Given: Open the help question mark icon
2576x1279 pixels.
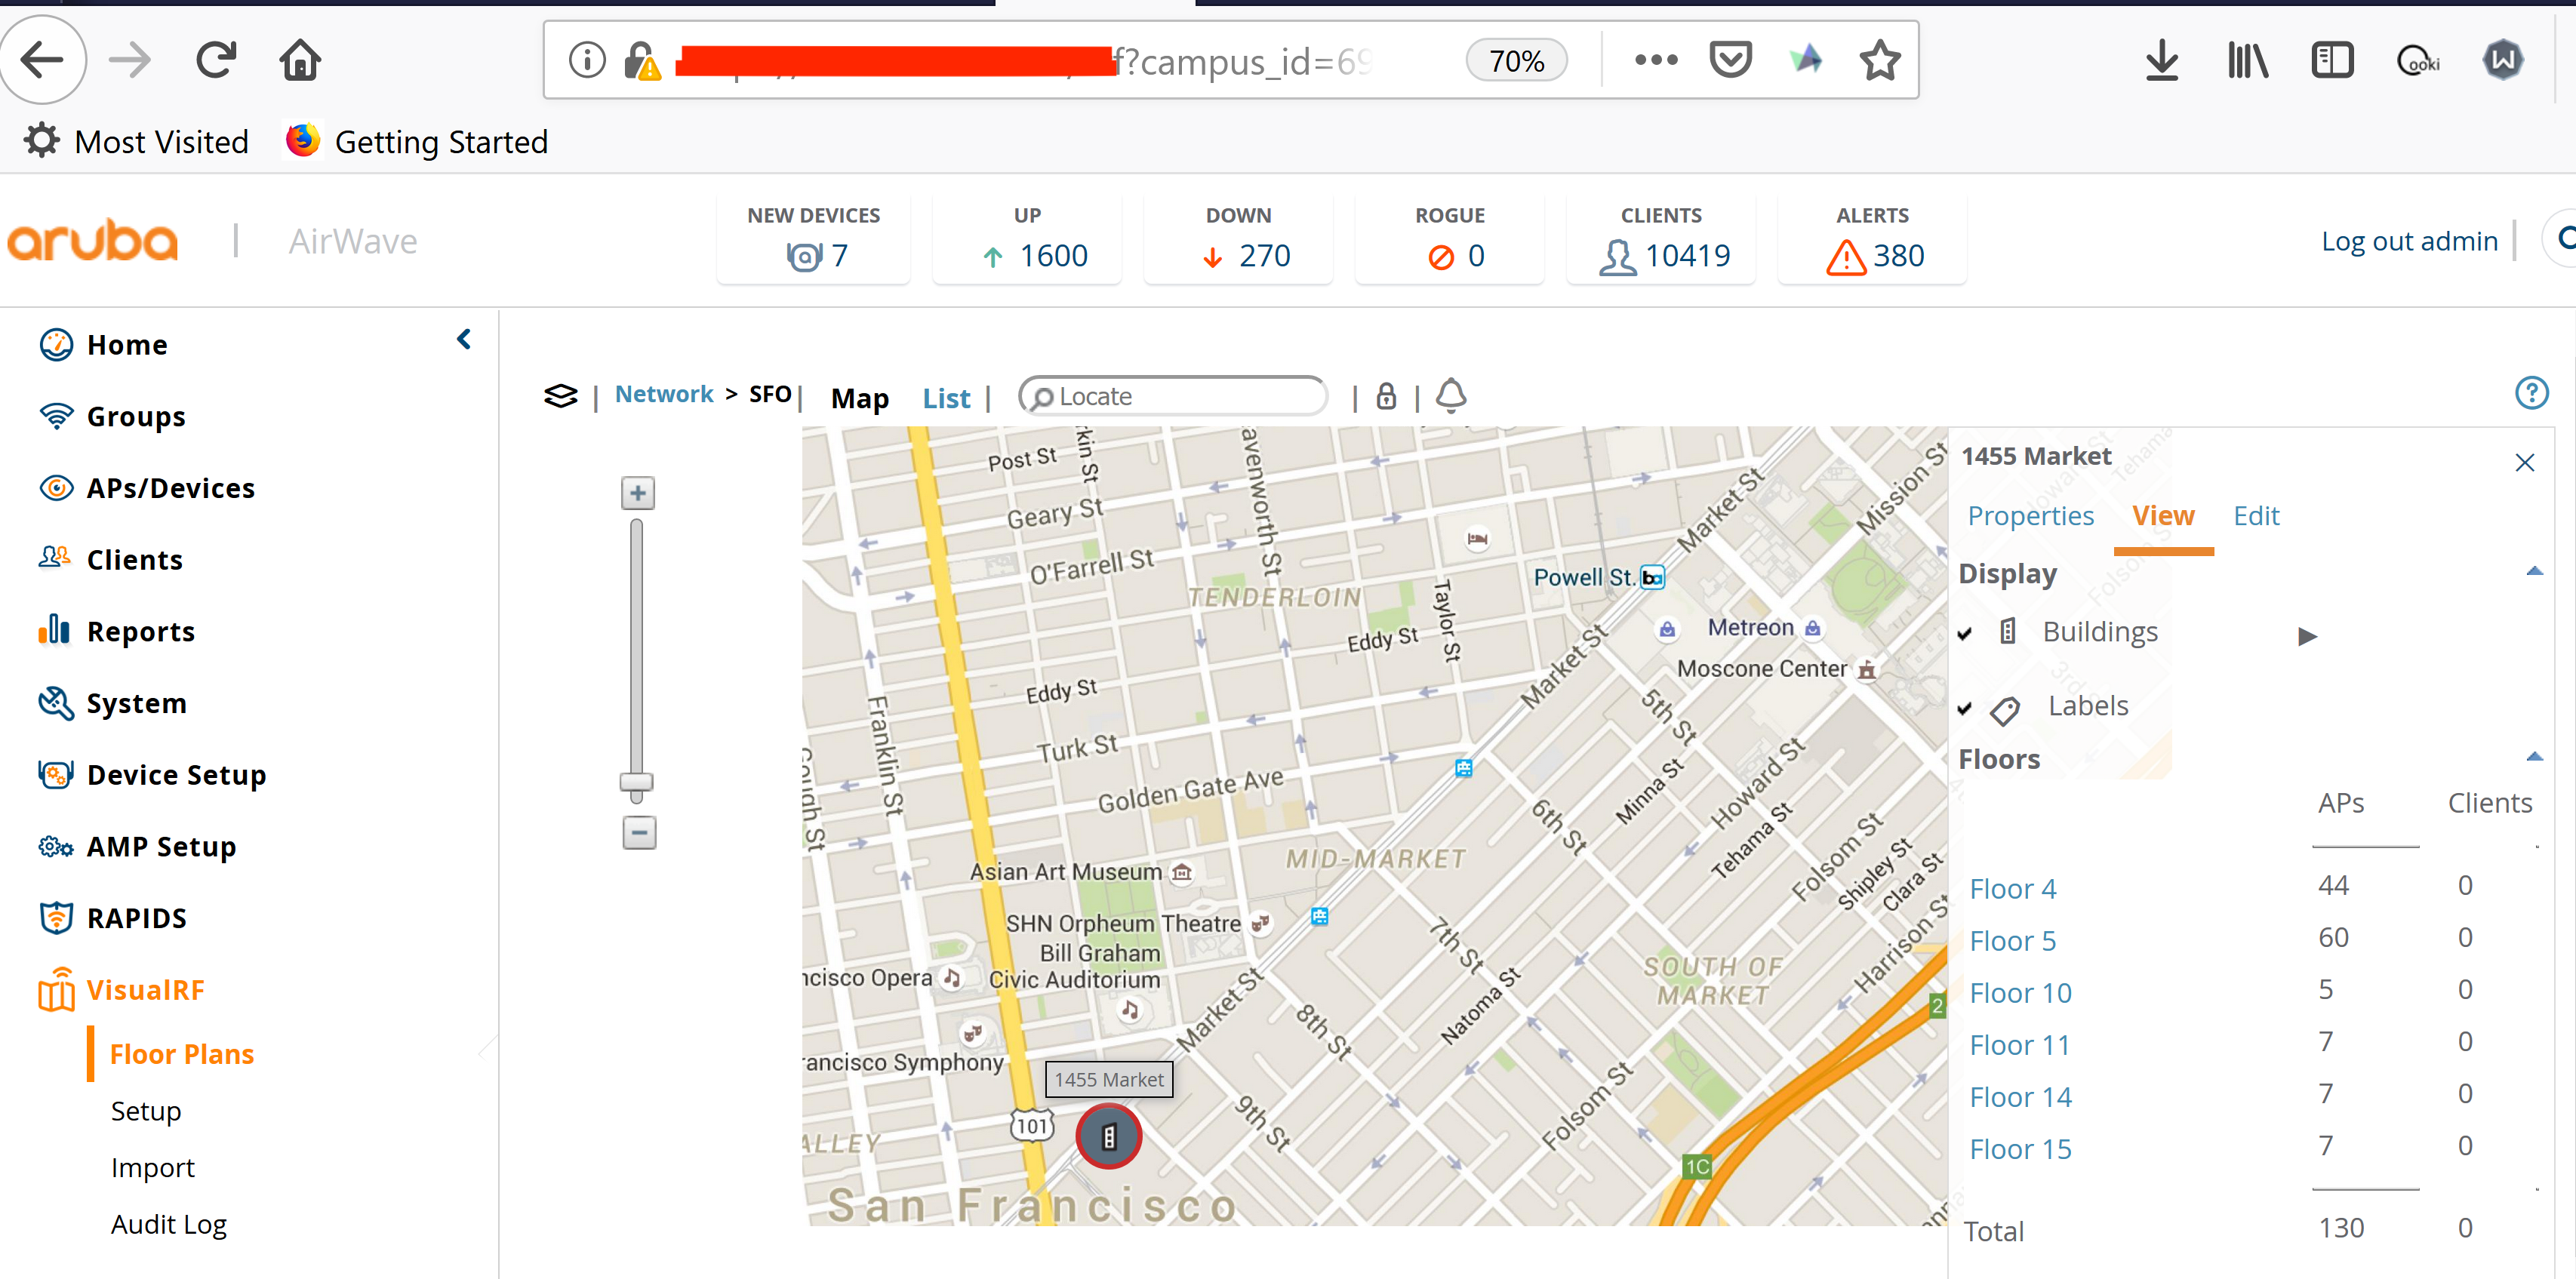Looking at the screenshot, I should [2531, 393].
